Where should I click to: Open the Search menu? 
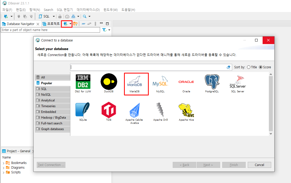(x=48, y=10)
